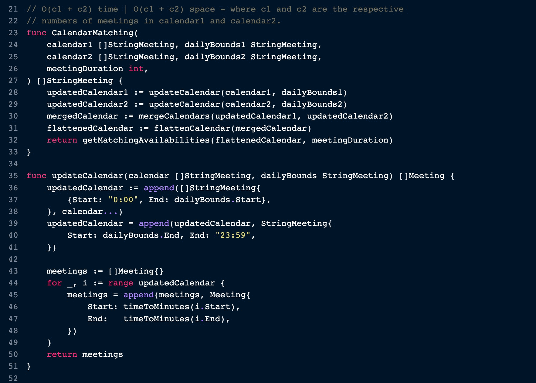Image resolution: width=536 pixels, height=383 pixels.
Task: Click the meetingDuration parameter on line 26
Action: click(85, 69)
